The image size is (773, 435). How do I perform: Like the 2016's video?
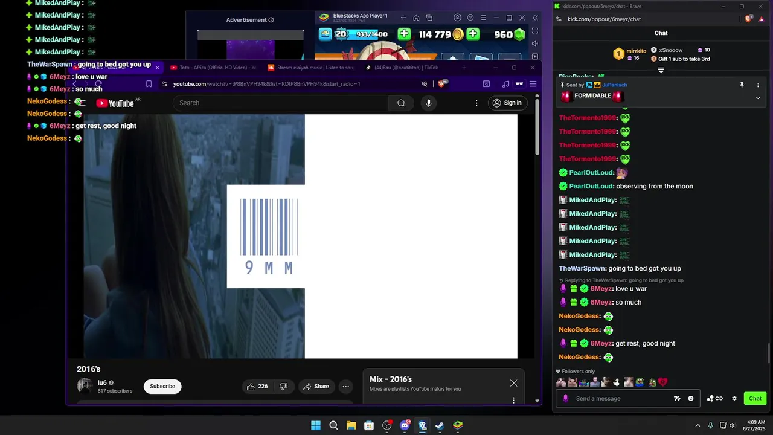257,387
